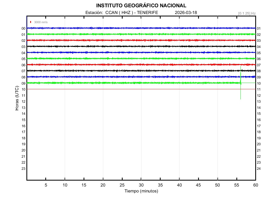Click the Tiempo (minutos) axis label

click(141, 191)
